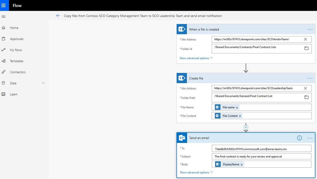Click the To email address field

[x=261, y=148]
